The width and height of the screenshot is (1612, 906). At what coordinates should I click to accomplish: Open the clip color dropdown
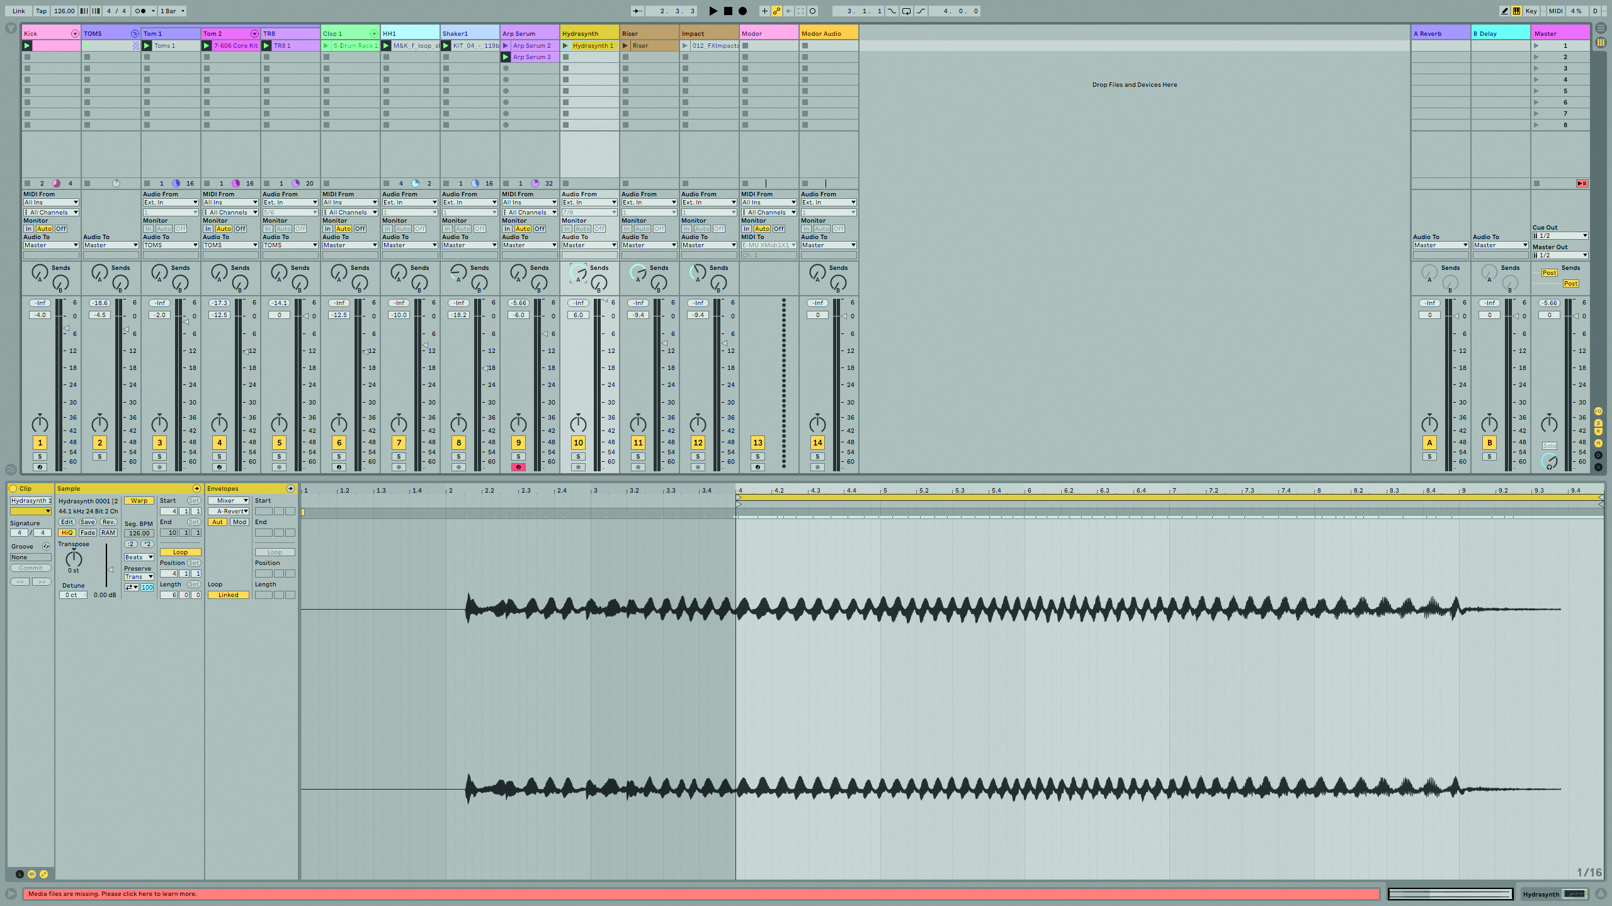[x=31, y=511]
